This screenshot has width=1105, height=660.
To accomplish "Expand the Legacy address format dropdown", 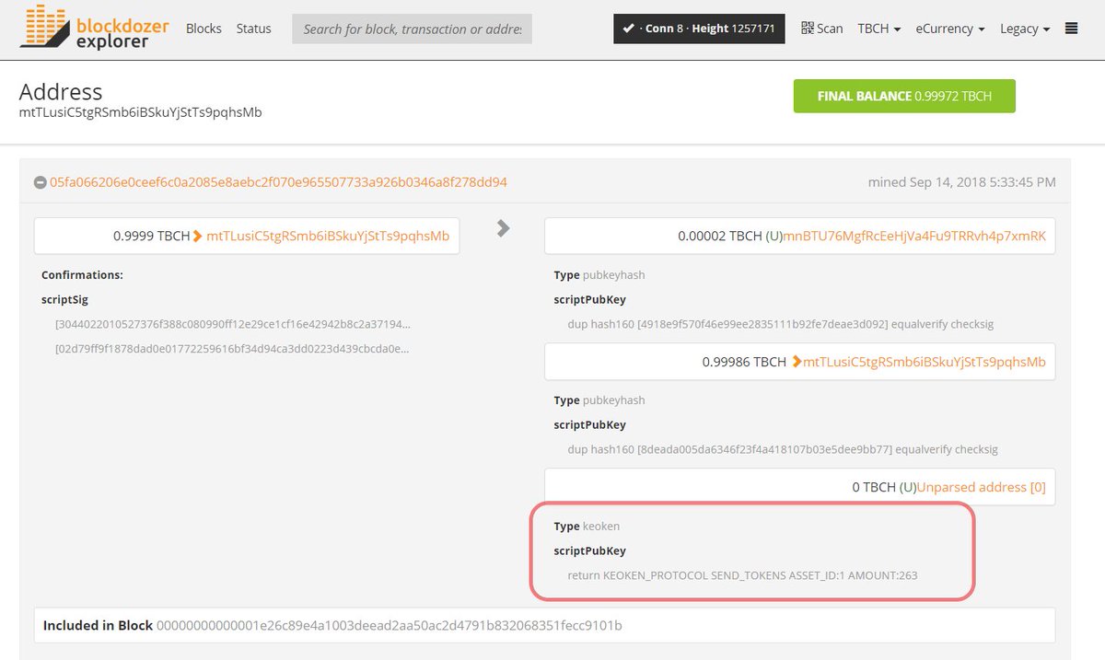I will (1025, 29).
